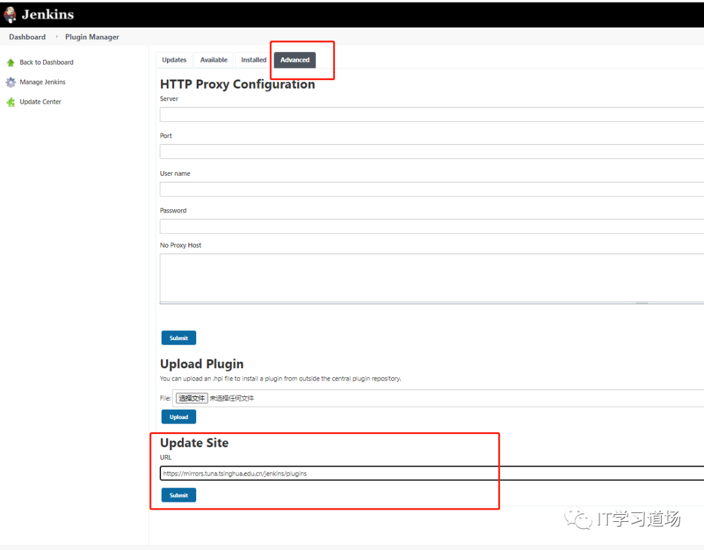Image resolution: width=704 pixels, height=550 pixels.
Task: Click the choose file button for plugin
Action: (x=192, y=398)
